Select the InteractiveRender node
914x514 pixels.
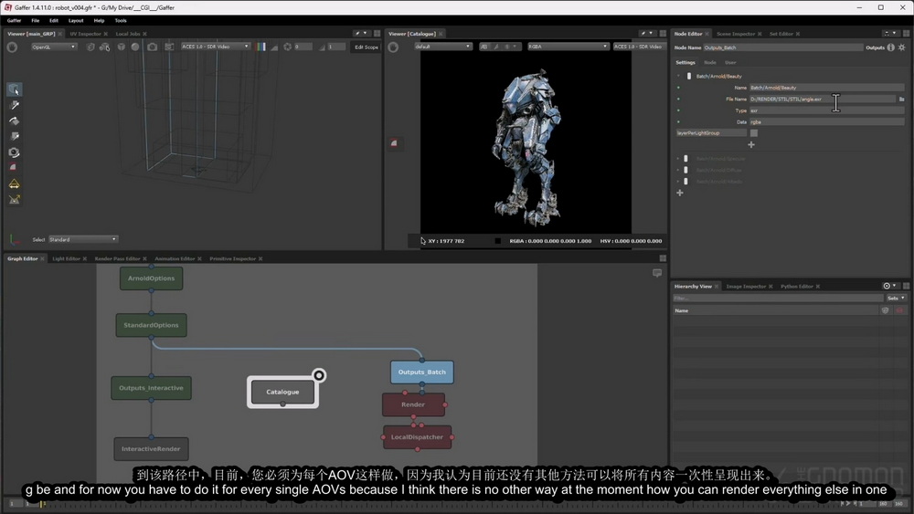(x=151, y=449)
